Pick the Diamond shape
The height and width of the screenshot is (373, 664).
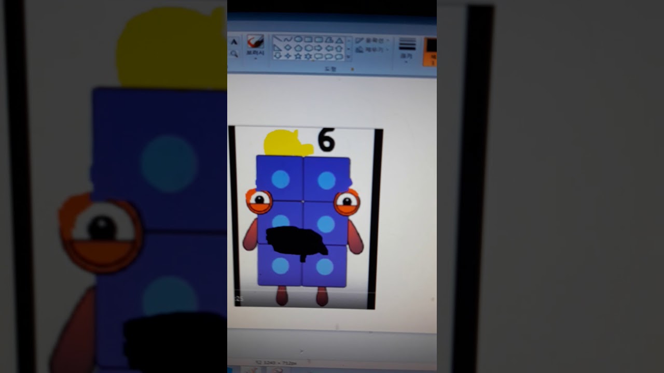(x=288, y=48)
